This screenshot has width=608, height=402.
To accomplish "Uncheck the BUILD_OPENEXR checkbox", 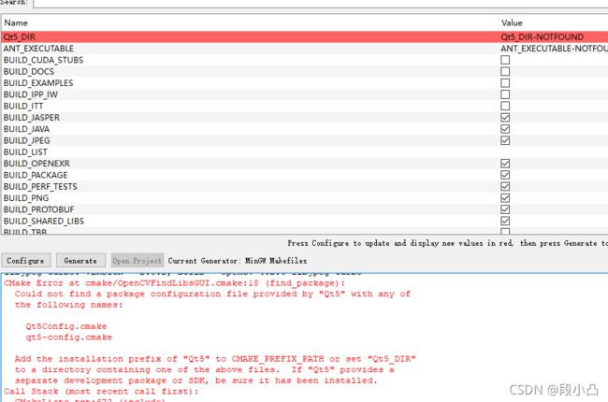I will pos(505,164).
